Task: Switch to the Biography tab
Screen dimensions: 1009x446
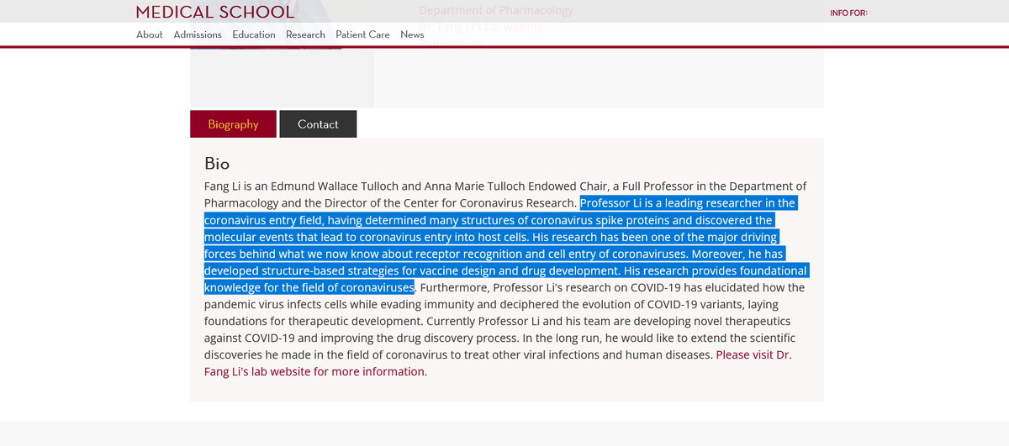Action: 233,124
